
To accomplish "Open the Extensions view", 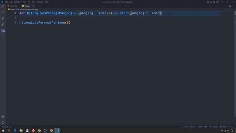I will [3, 30].
